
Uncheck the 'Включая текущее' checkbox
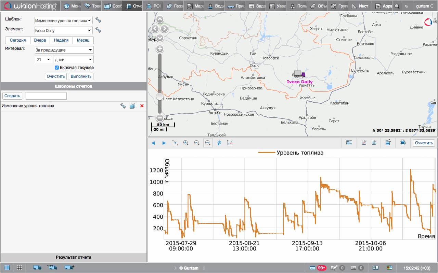click(57, 68)
